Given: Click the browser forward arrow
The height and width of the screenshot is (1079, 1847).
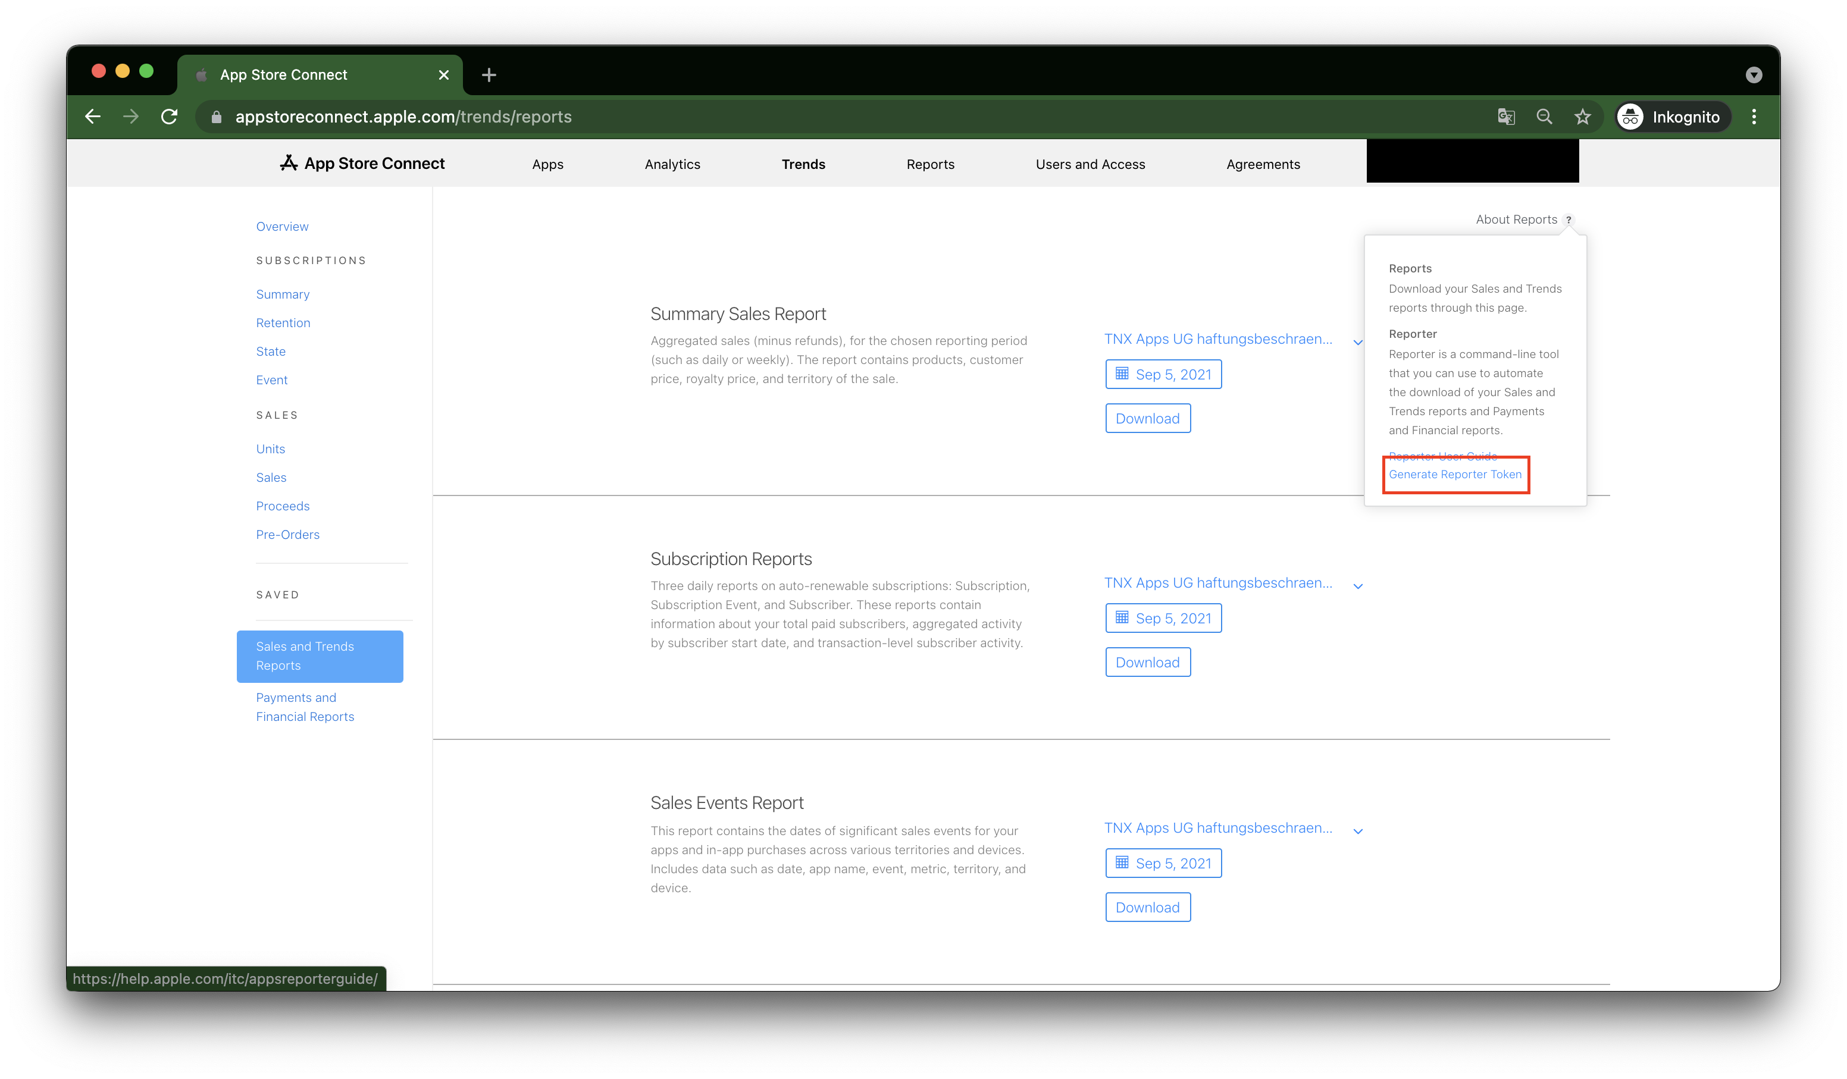Looking at the screenshot, I should (131, 117).
